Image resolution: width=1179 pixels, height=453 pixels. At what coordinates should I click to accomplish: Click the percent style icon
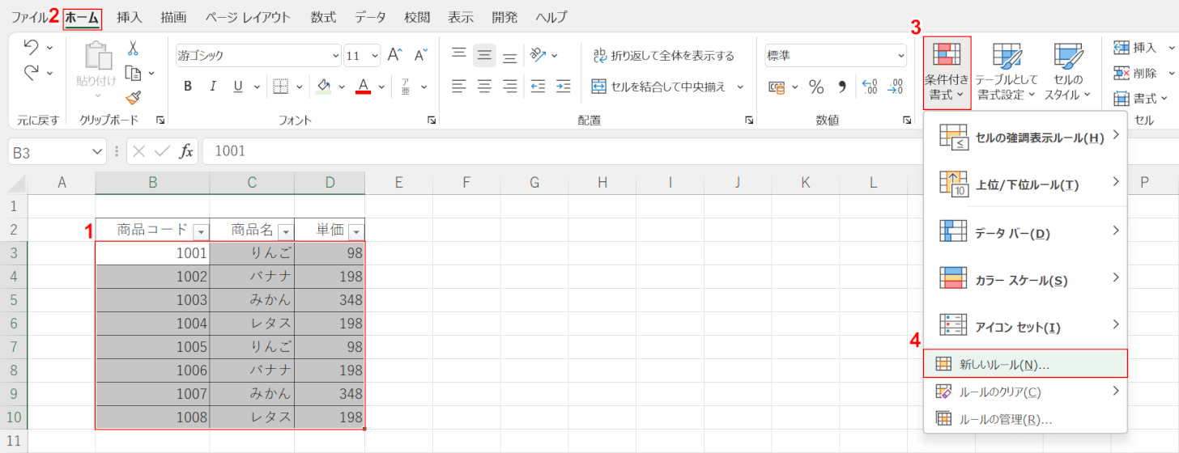point(816,87)
